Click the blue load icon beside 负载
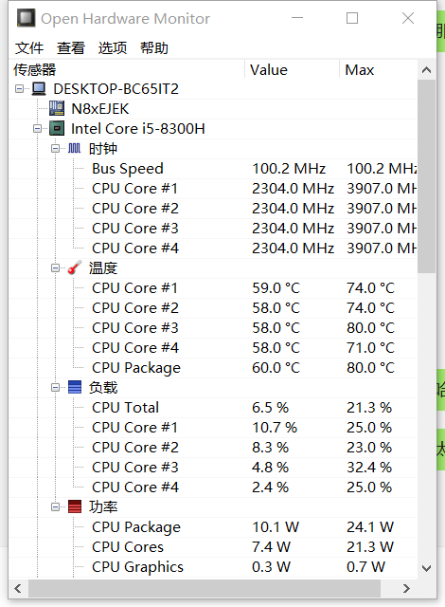Image resolution: width=445 pixels, height=607 pixels. [x=75, y=387]
